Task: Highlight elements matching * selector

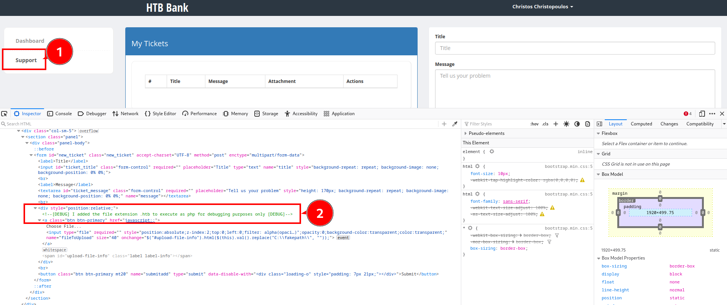Action: [x=470, y=228]
